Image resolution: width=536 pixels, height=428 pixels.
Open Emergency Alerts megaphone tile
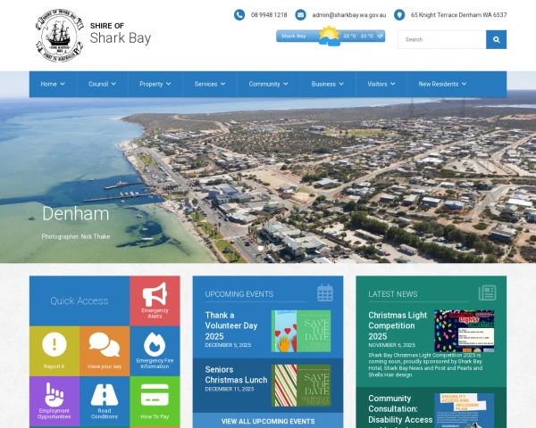[x=155, y=300]
